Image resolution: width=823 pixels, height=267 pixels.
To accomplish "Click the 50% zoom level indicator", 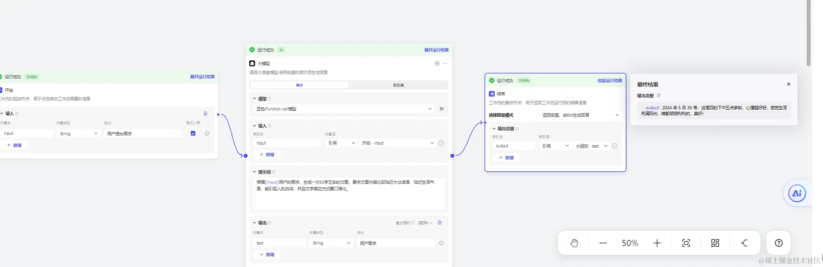I will point(630,243).
